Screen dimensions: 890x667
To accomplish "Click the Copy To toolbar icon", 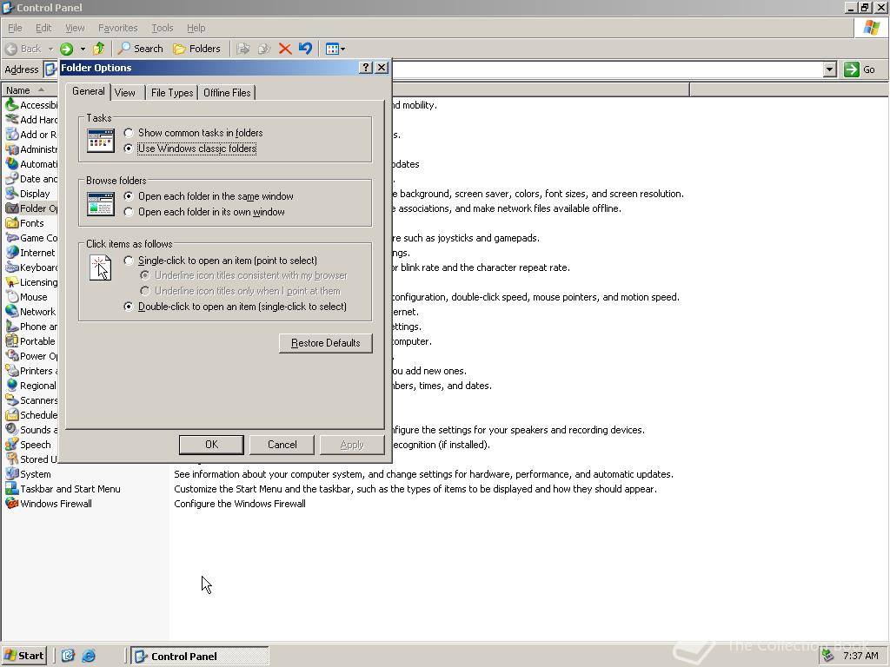I will tap(264, 49).
